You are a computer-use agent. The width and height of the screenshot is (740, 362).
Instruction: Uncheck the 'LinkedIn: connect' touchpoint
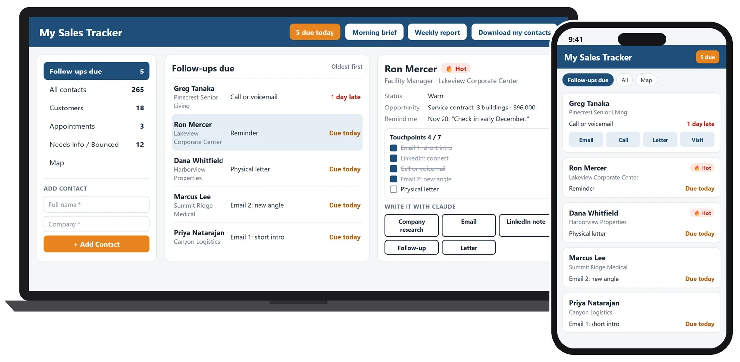393,158
